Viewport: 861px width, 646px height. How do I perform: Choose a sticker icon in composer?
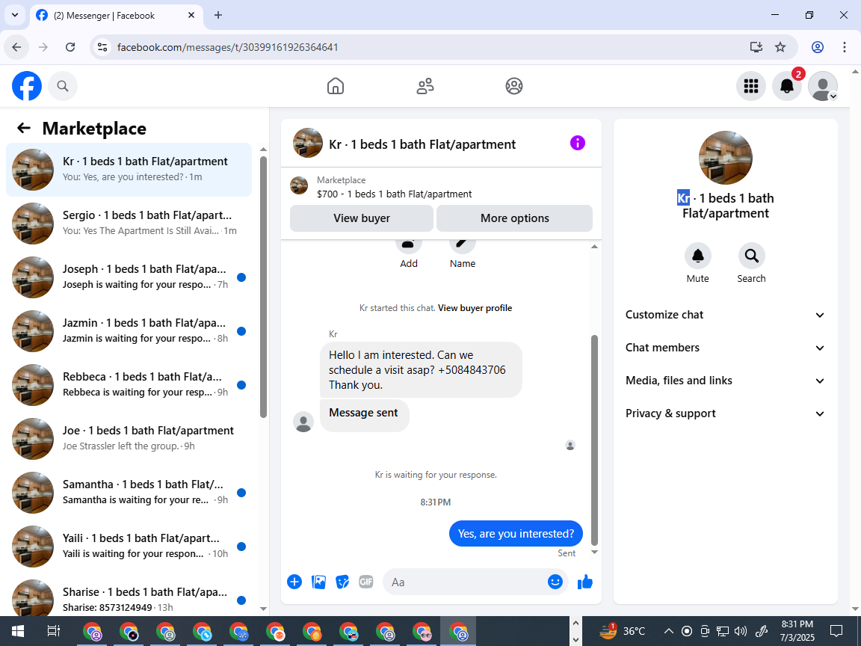pos(342,582)
